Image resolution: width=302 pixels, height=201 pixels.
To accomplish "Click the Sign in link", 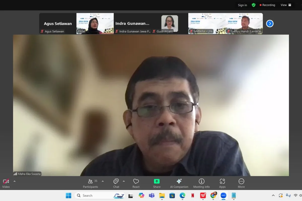I will [x=242, y=5].
